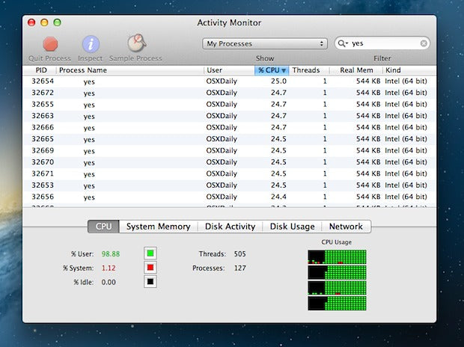Screen dimensions: 464x347
Task: Click the Sample Process icon
Action: coord(135,44)
